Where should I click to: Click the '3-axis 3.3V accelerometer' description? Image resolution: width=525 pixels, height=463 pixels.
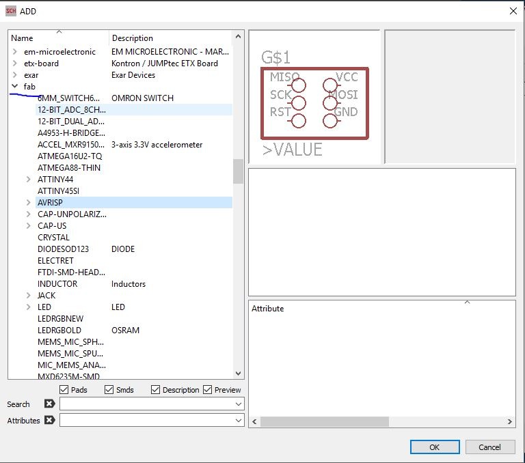157,145
